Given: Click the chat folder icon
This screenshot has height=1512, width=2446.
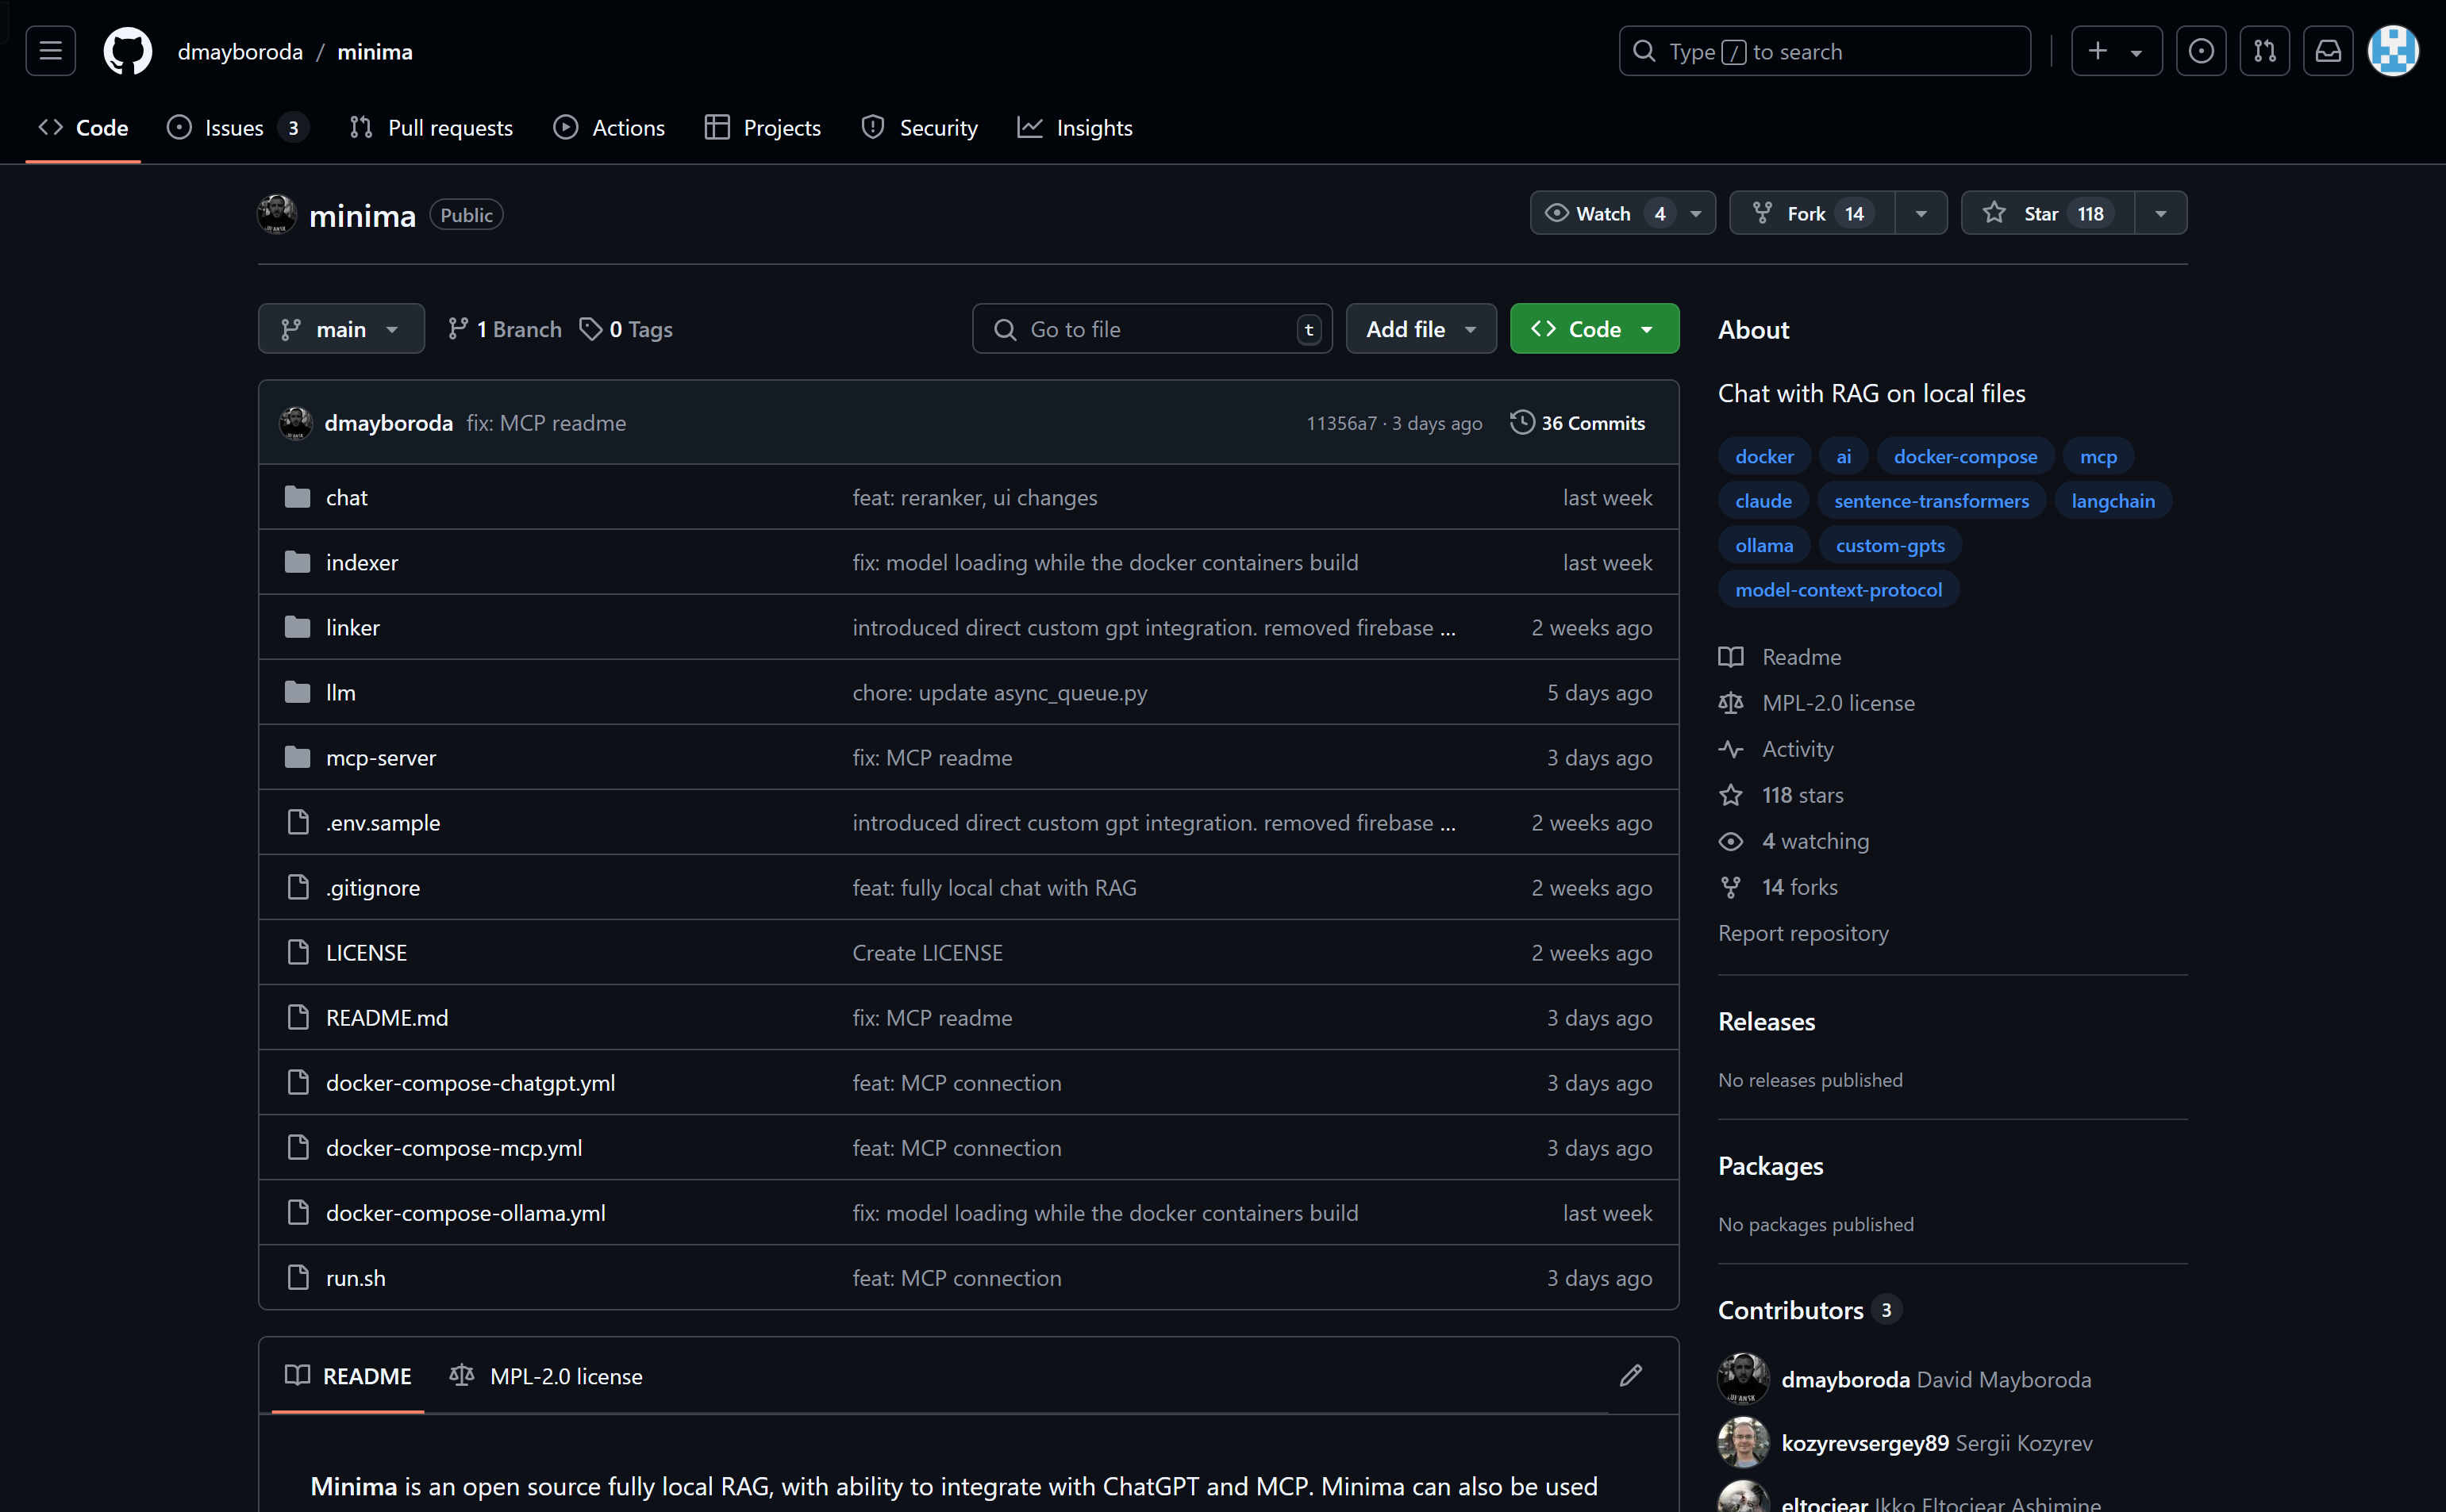Looking at the screenshot, I should pos(297,497).
